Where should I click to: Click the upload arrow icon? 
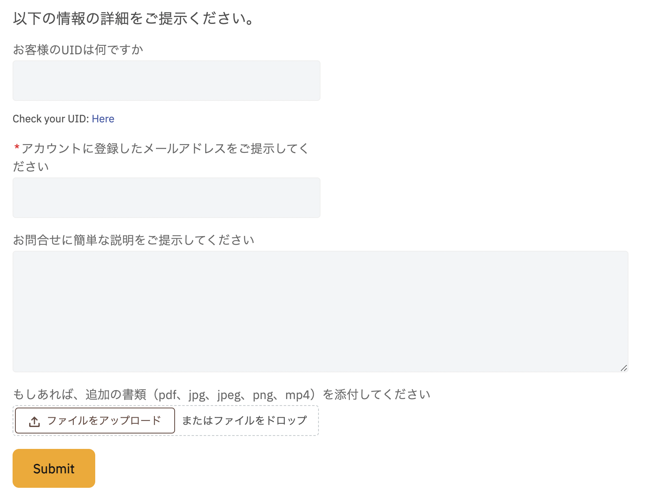click(x=34, y=421)
